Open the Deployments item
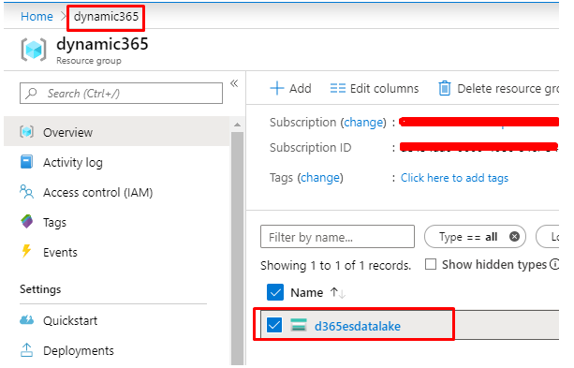 [x=79, y=351]
